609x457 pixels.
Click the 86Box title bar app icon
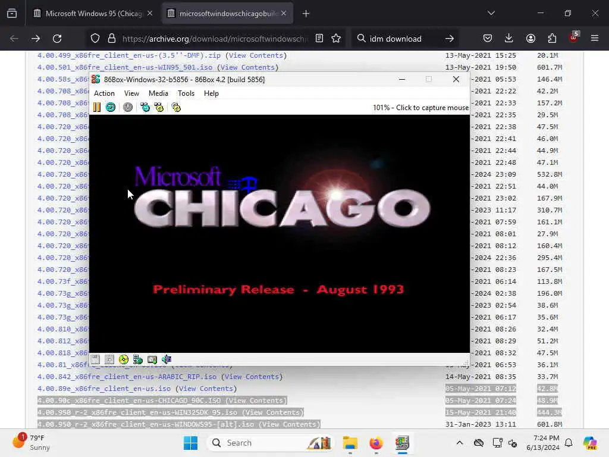pos(96,79)
